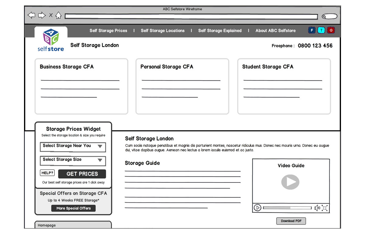Click the browser forward arrow
365x234 pixels.
pyautogui.click(x=42, y=15)
